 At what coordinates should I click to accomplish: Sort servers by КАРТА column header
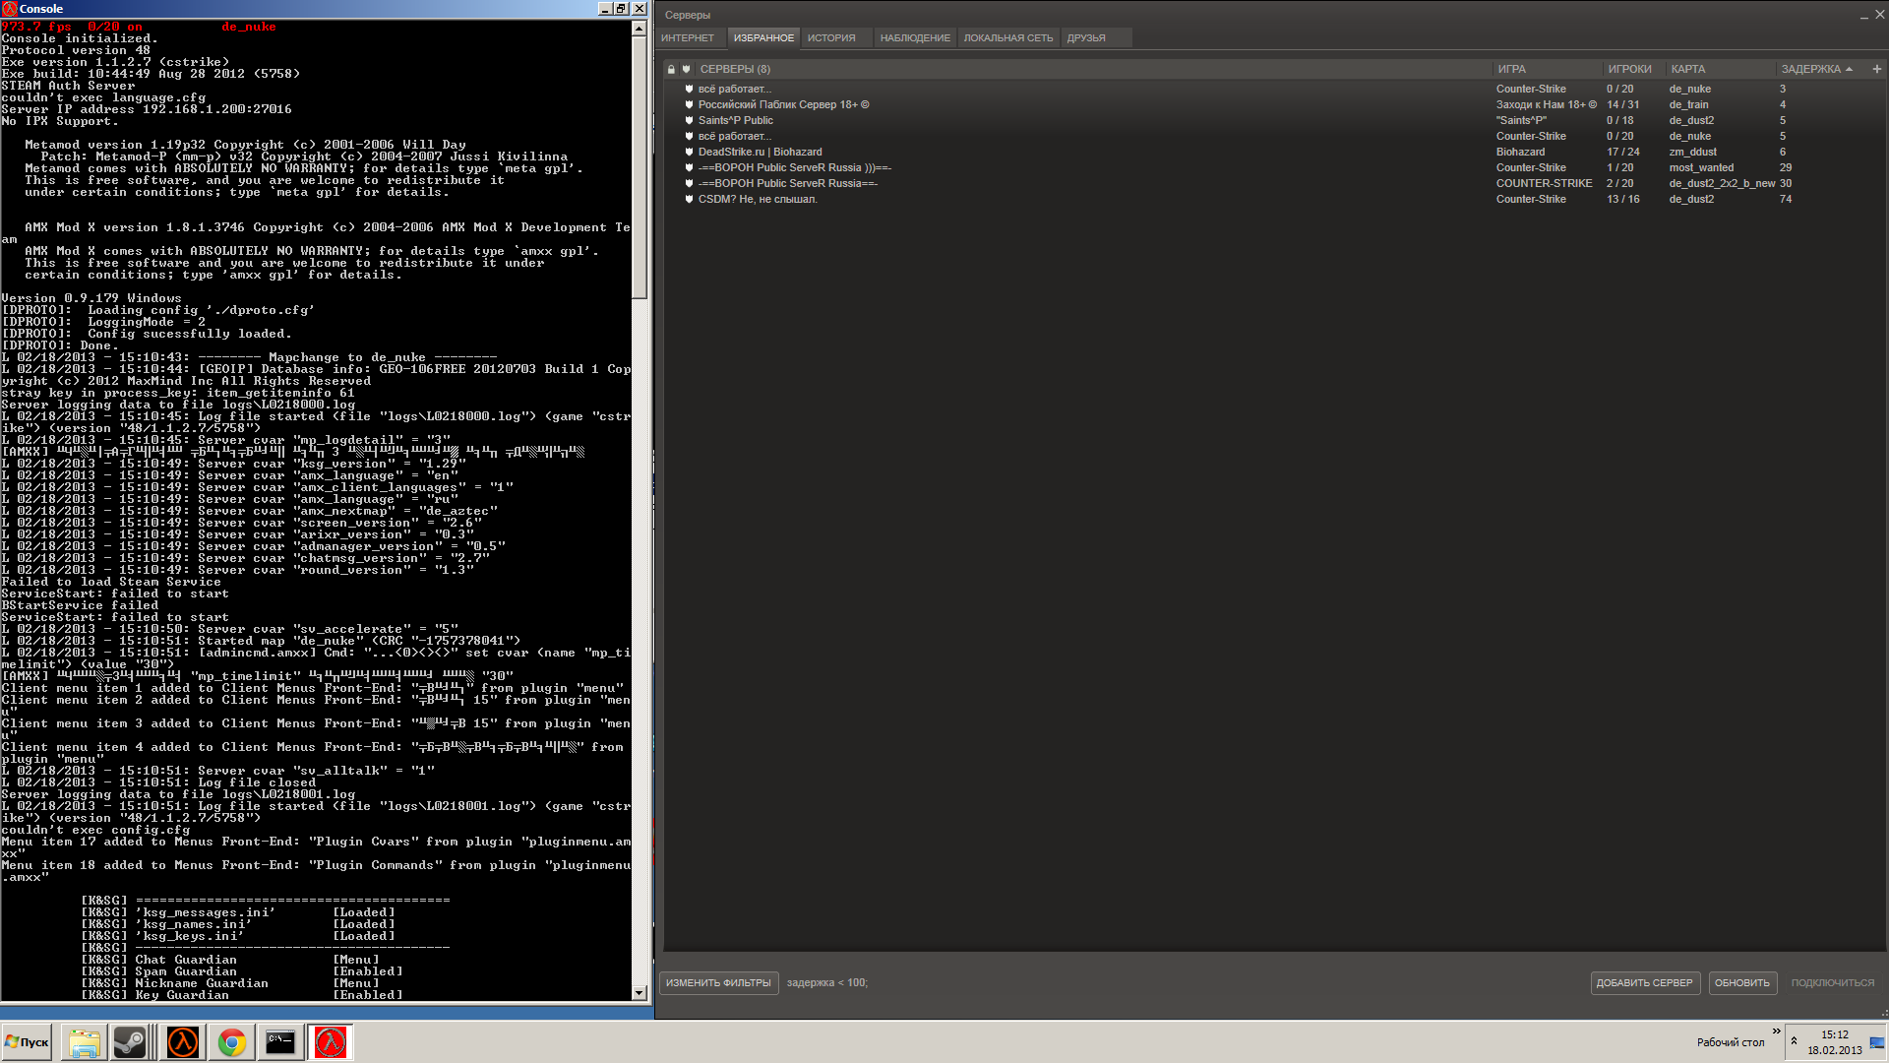(x=1688, y=69)
